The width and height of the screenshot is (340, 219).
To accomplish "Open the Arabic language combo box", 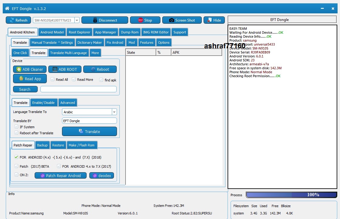I will 90,112.
